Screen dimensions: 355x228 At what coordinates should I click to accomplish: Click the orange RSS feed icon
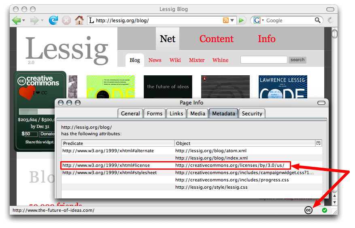pyautogui.click(x=226, y=20)
